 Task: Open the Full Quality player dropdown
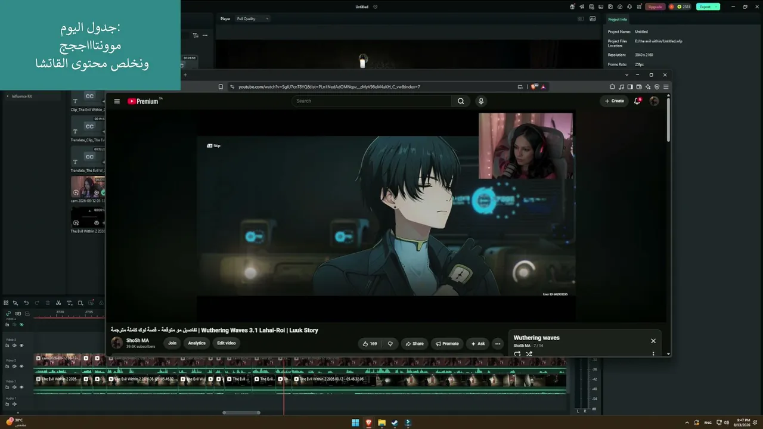253,19
